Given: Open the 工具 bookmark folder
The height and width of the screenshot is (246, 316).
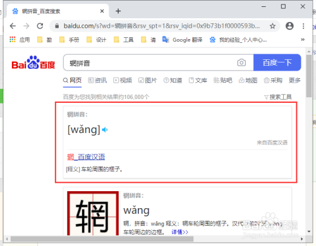Looking at the screenshot, I should tap(124, 40).
